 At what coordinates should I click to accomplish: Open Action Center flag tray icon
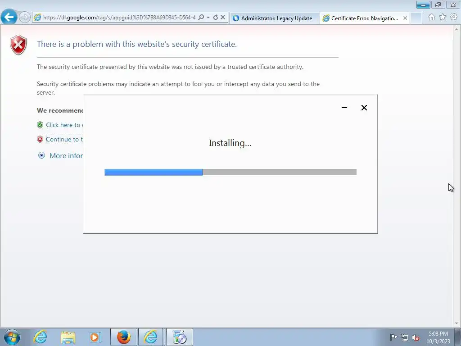[393, 337]
